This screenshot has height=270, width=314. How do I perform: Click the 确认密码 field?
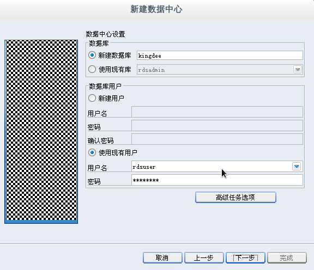coord(217,139)
